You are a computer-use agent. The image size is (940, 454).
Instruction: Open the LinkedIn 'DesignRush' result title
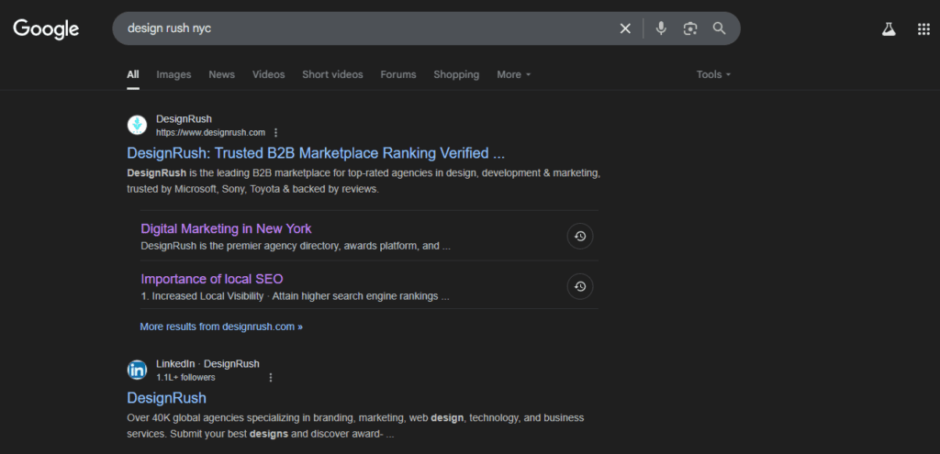point(167,398)
